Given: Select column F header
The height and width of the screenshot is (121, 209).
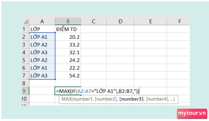Looking at the screenshot, I should click(x=179, y=21).
